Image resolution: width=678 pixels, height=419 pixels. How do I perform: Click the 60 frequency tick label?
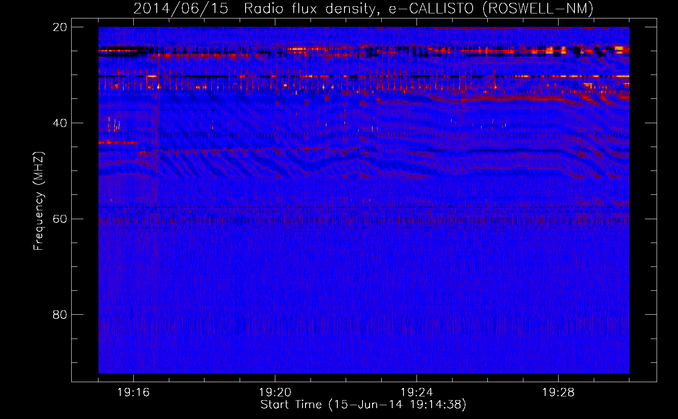tap(60, 219)
